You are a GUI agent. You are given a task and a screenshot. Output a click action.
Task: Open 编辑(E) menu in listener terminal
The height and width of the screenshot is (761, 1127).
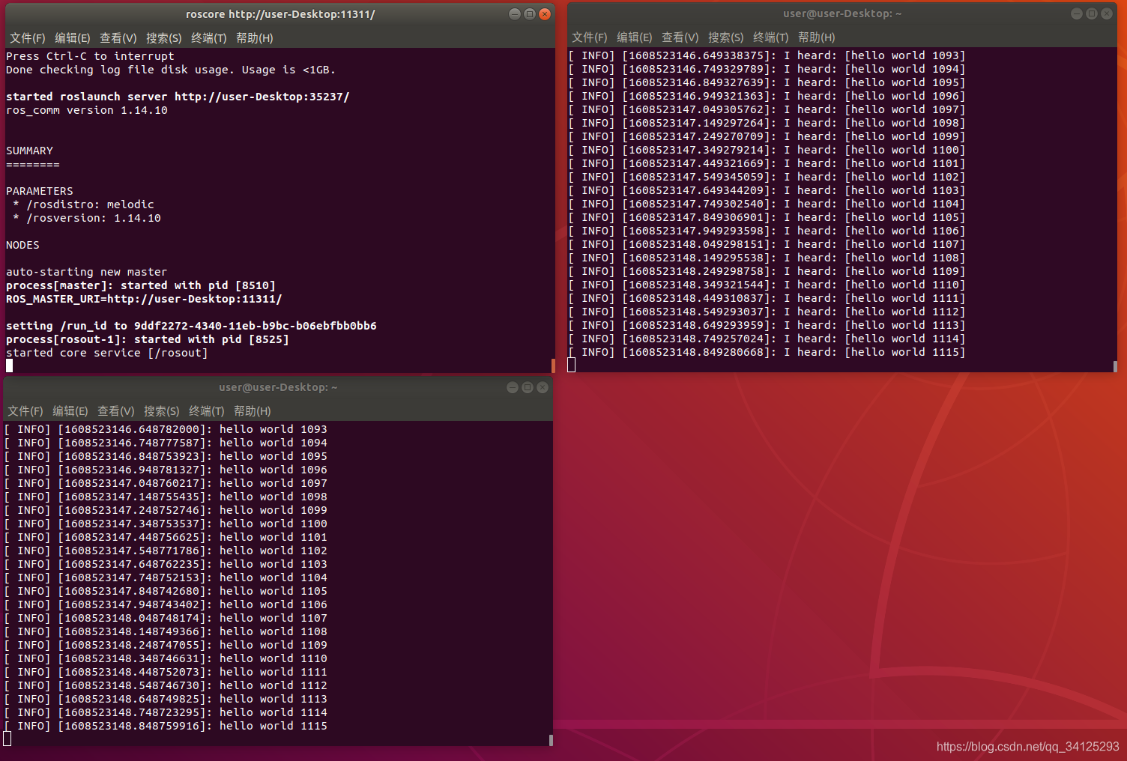635,37
